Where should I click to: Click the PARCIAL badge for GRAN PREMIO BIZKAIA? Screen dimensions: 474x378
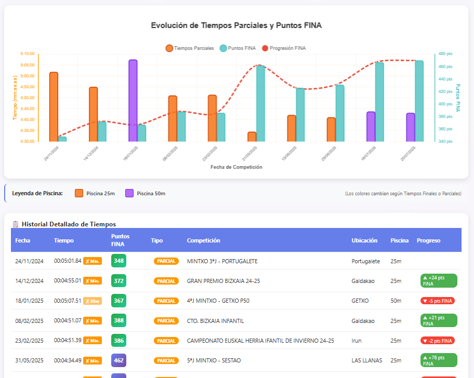click(166, 281)
